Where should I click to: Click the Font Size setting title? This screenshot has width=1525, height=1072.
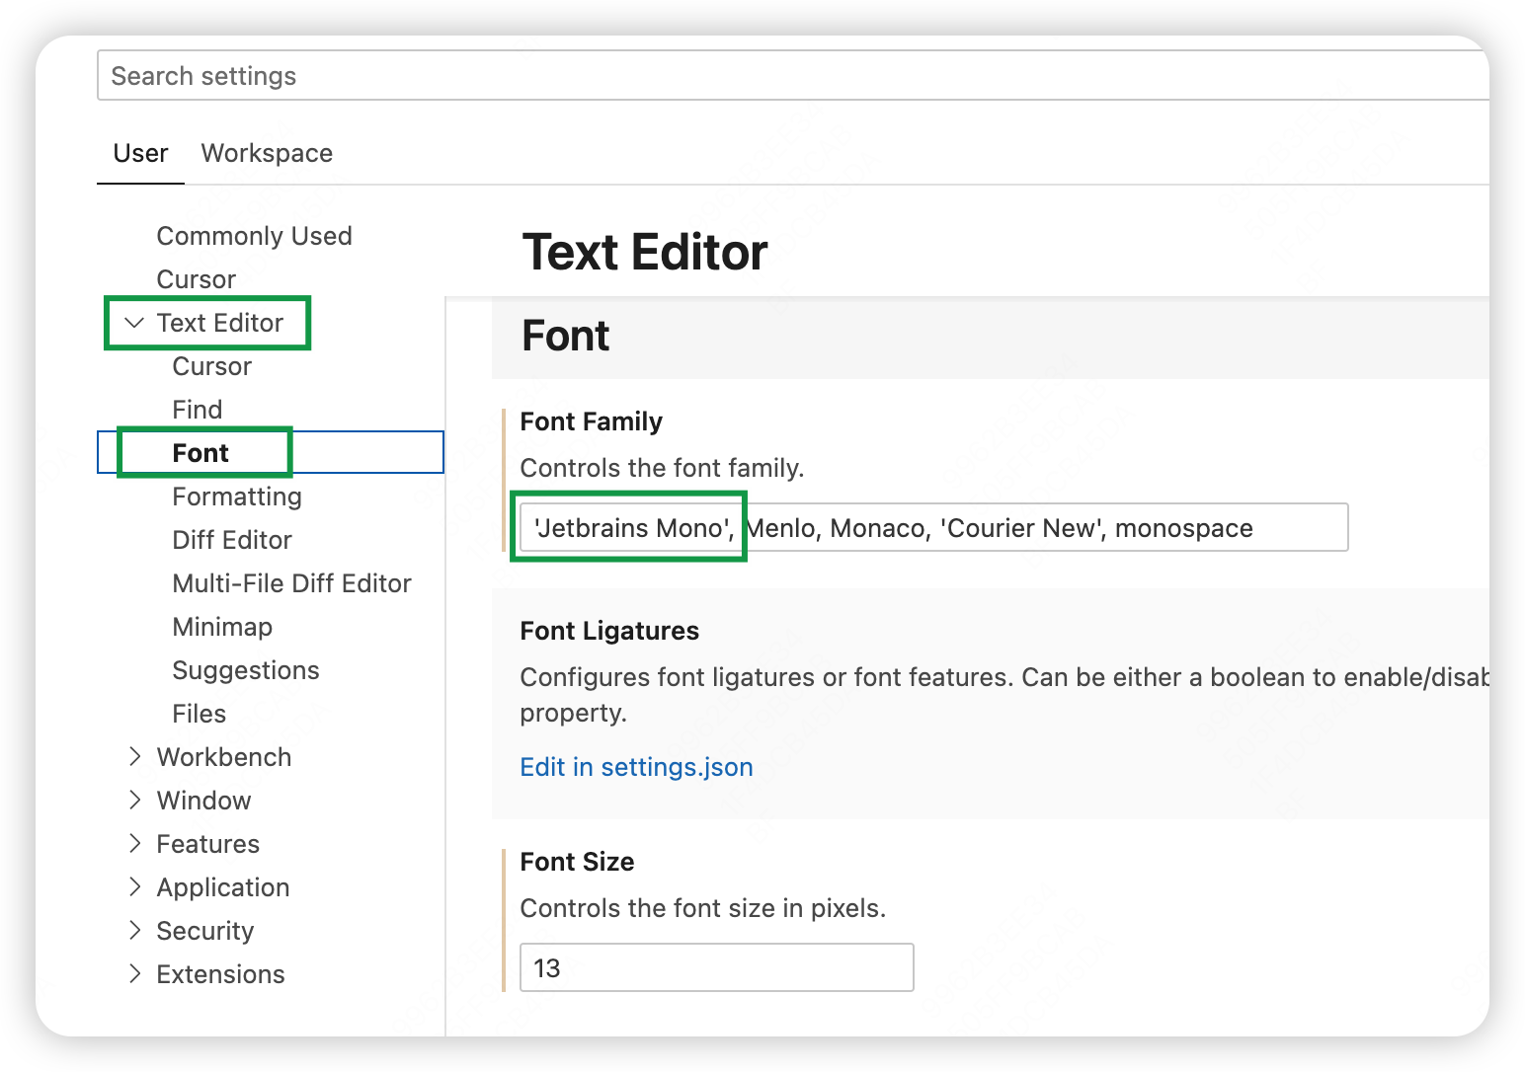point(577,862)
